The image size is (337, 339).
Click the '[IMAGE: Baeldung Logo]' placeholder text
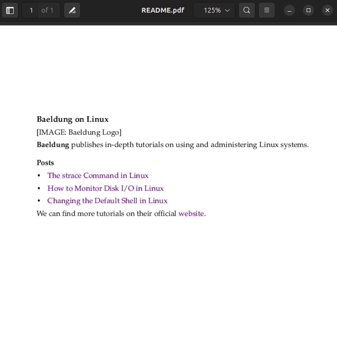point(79,132)
